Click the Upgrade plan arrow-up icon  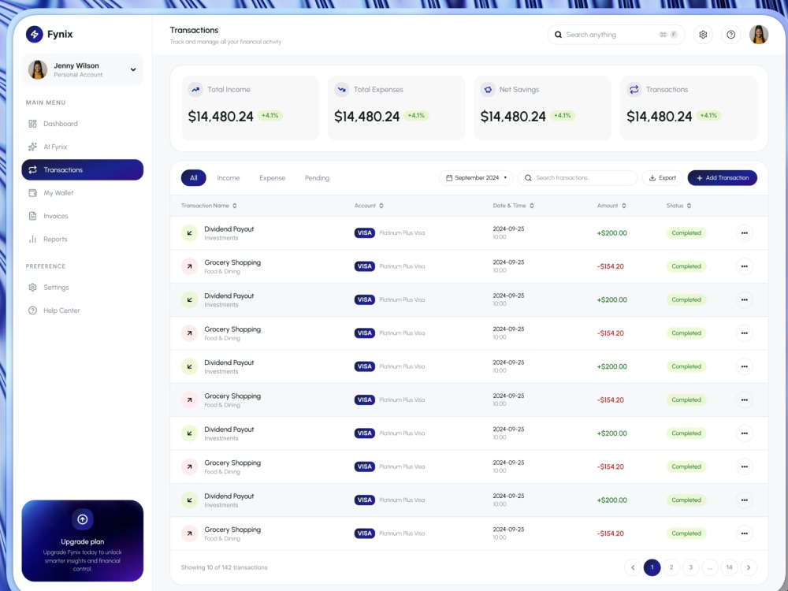[x=83, y=519]
